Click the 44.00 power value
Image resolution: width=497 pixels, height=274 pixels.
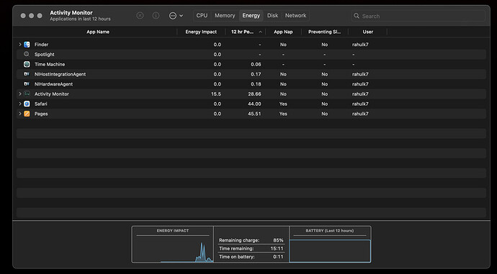(254, 104)
